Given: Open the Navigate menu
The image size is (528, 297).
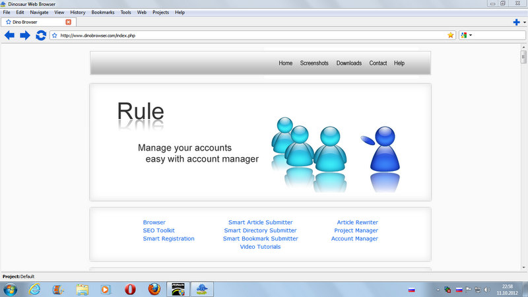Looking at the screenshot, I should tap(39, 12).
